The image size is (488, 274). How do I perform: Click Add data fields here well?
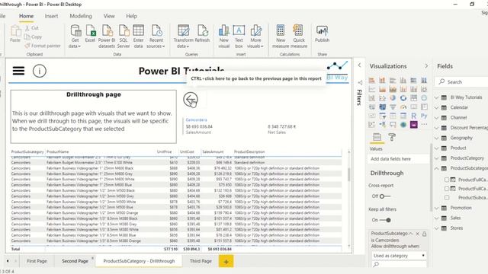(x=399, y=159)
